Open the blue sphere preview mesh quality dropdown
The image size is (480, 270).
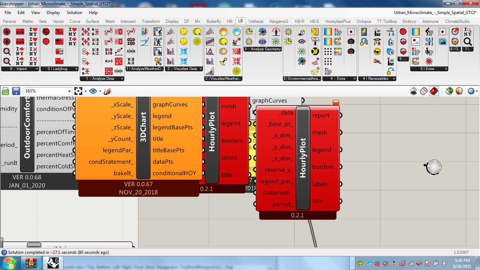point(477,91)
